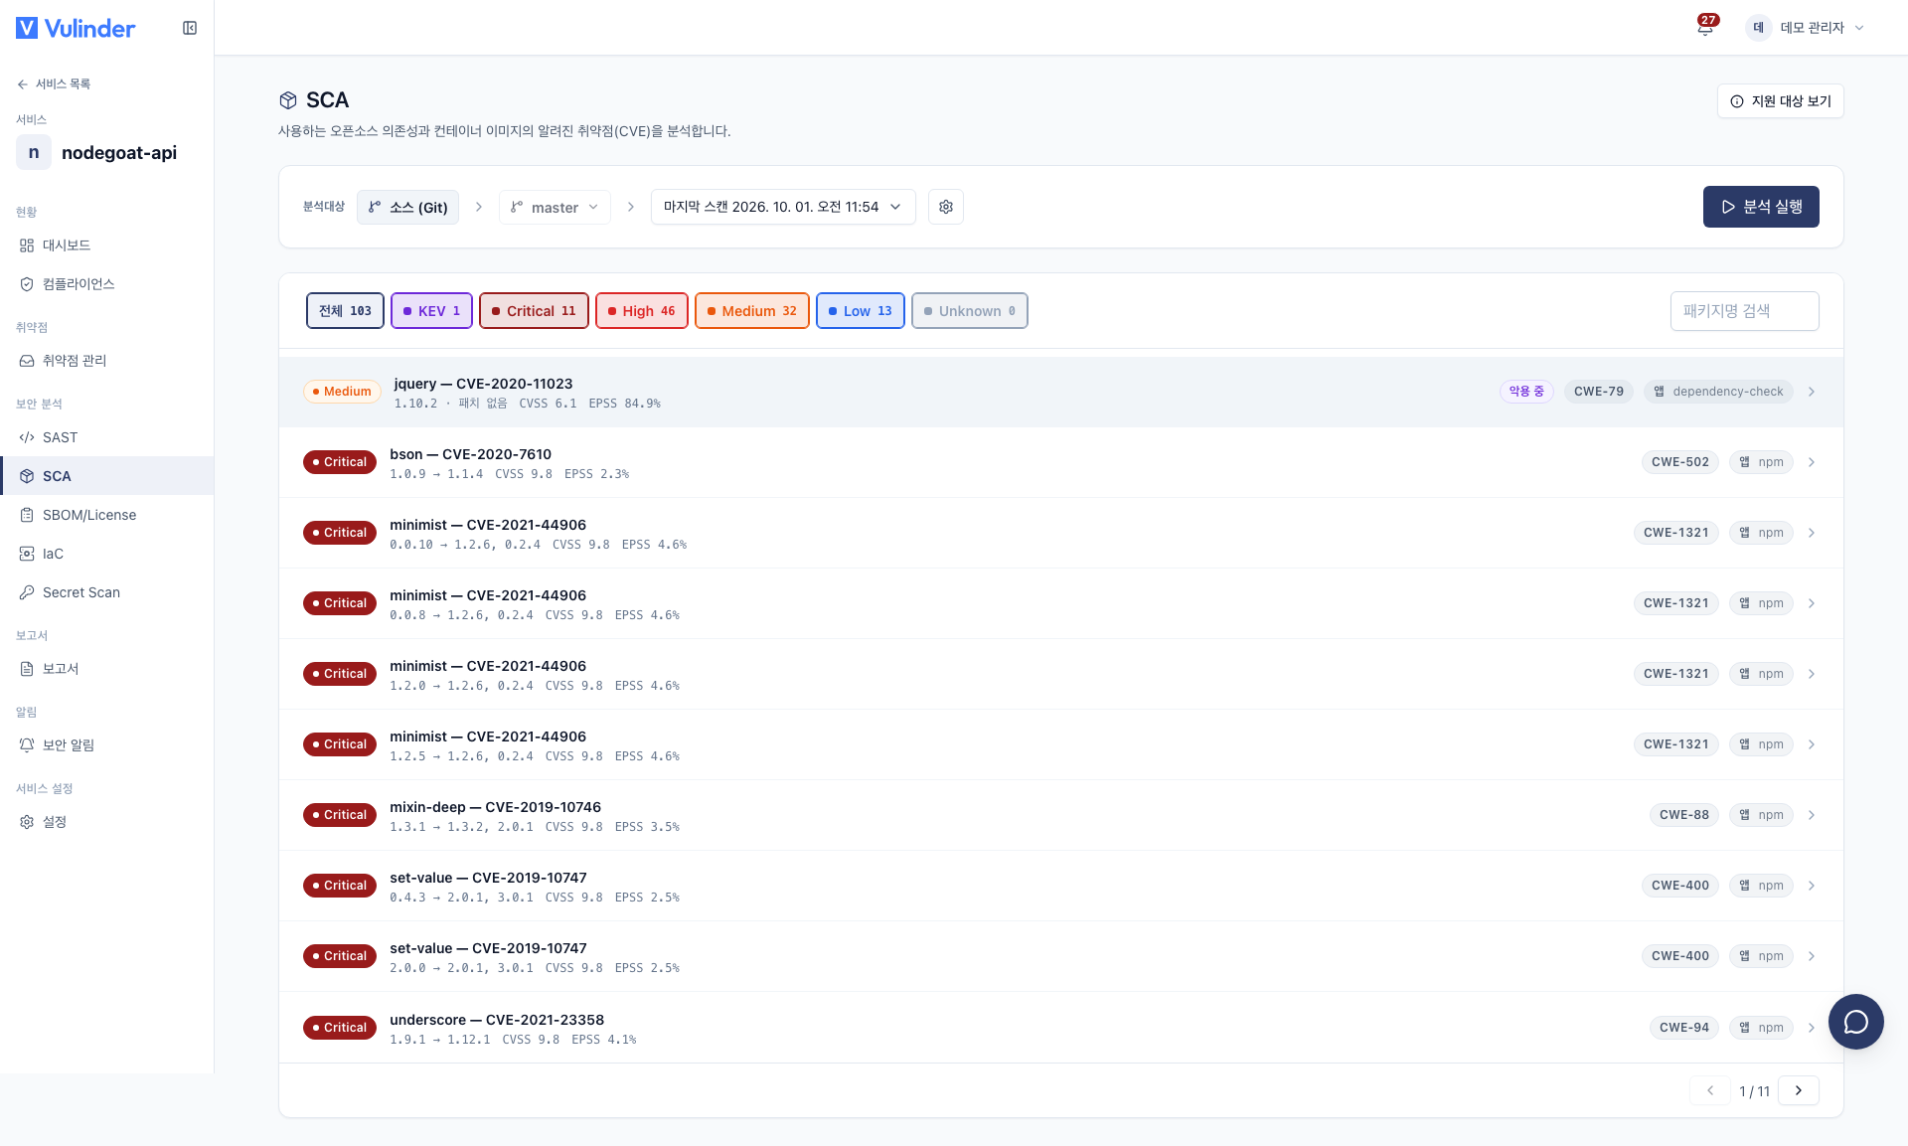Open underscore CVE-2021-23358 entry
Viewport: 1908px width, 1146px height.
pos(1061,1028)
